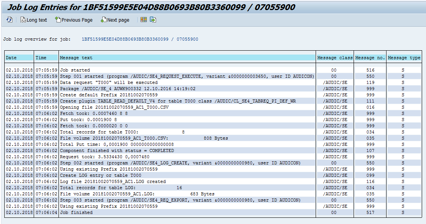
Task: Open the Long text icon for the log
Action: pyautogui.click(x=33, y=20)
